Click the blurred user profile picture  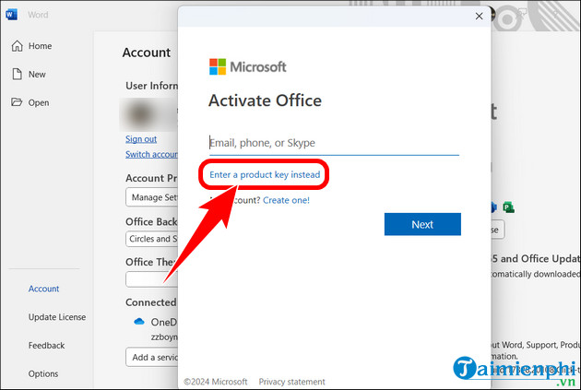click(141, 114)
